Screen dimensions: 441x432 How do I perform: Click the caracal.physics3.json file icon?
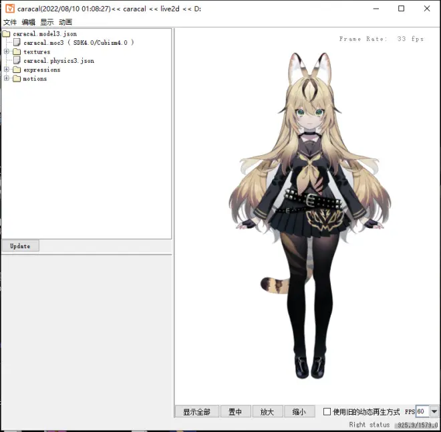coord(17,60)
